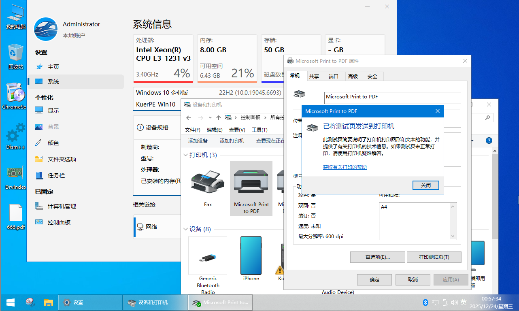Click the Windows Start button
Image resolution: width=519 pixels, height=311 pixels.
(11, 302)
